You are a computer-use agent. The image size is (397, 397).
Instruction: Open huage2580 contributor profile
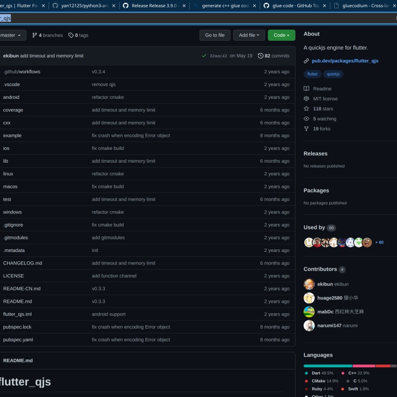click(x=330, y=298)
